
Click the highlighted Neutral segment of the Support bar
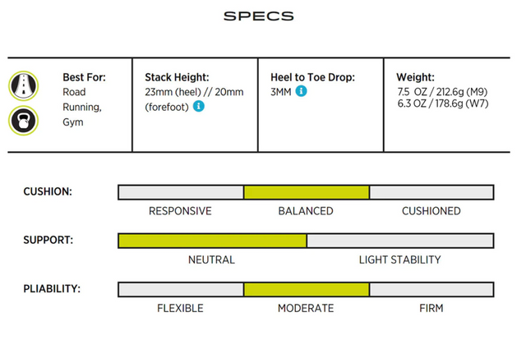pyautogui.click(x=212, y=241)
